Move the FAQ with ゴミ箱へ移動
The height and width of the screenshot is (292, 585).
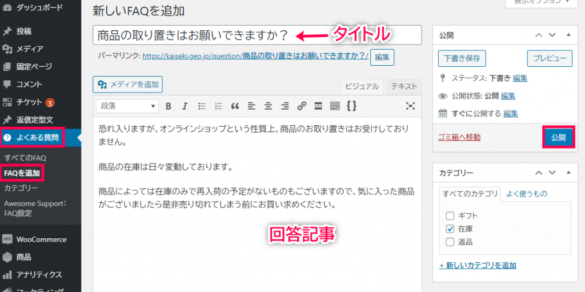point(459,137)
